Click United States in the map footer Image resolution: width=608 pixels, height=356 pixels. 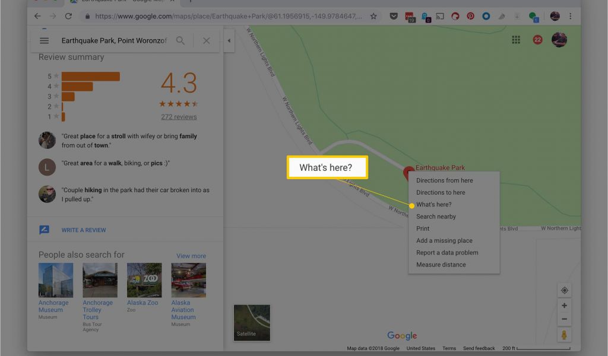tap(421, 348)
